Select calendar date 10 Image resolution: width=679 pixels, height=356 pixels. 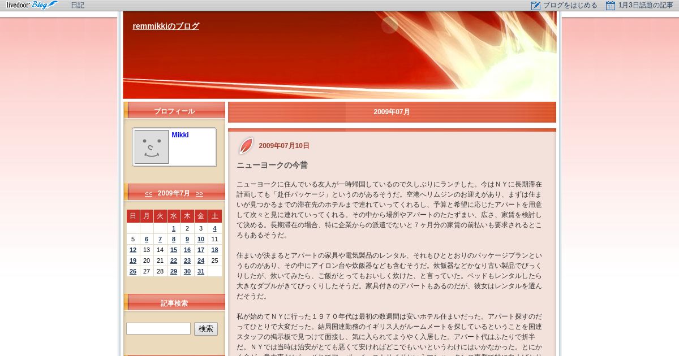click(x=201, y=239)
